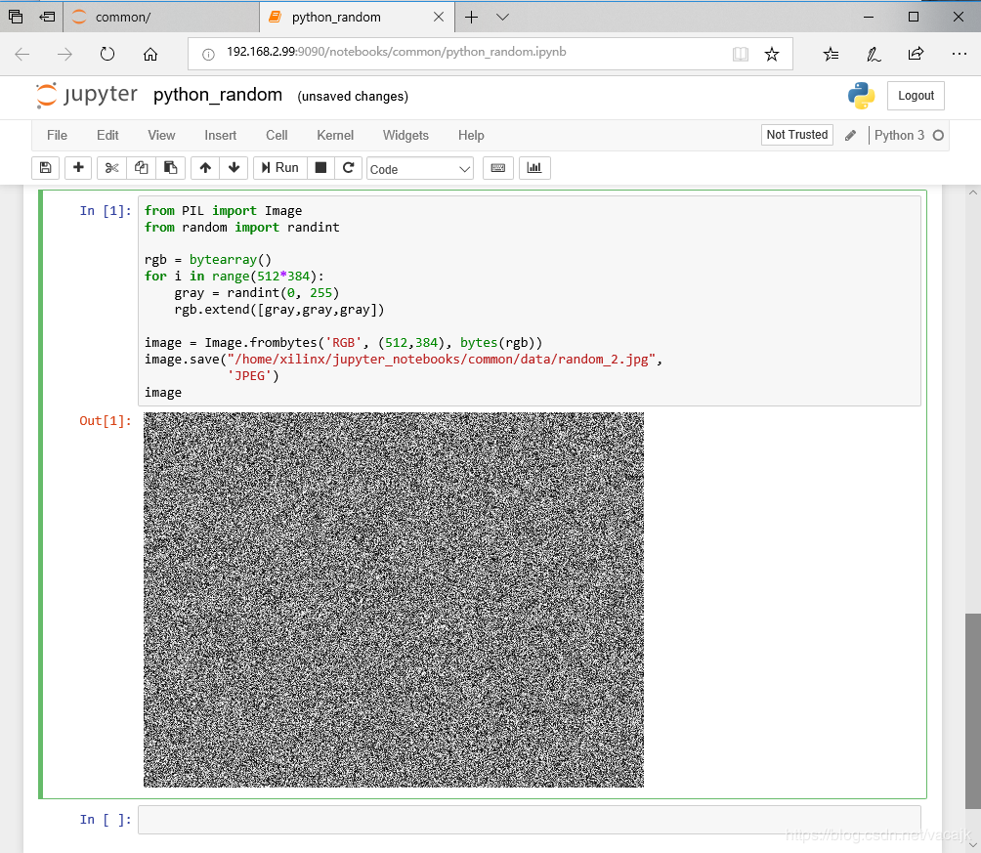Open the browser tab list chevron
The width and height of the screenshot is (981, 853).
point(502,17)
